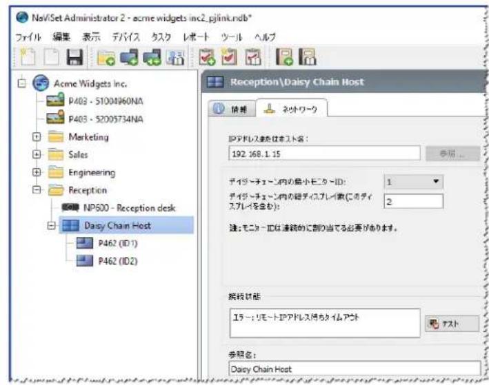Click the task history clipboard chart icon
The height and width of the screenshot is (385, 489).
[253, 57]
